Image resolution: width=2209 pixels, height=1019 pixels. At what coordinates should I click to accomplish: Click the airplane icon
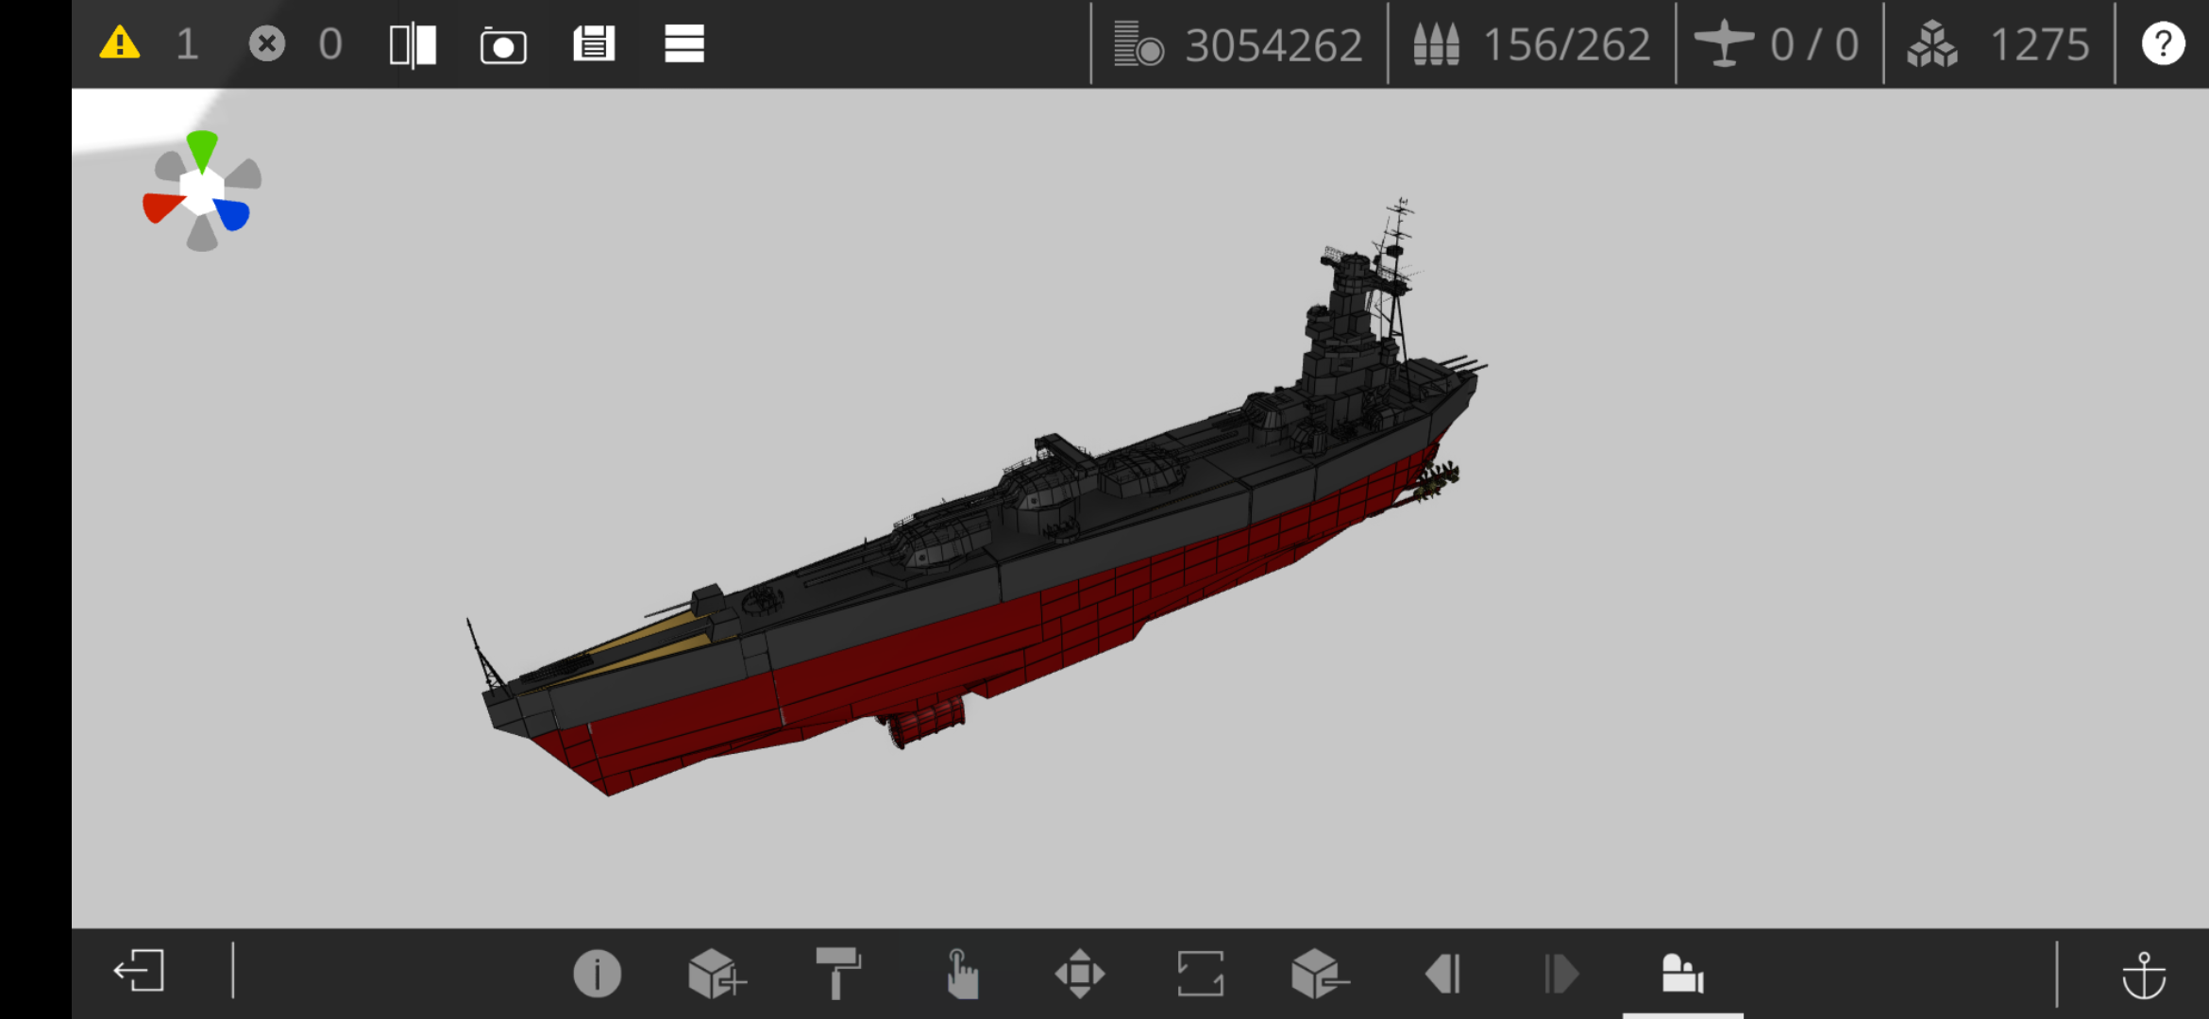1724,43
